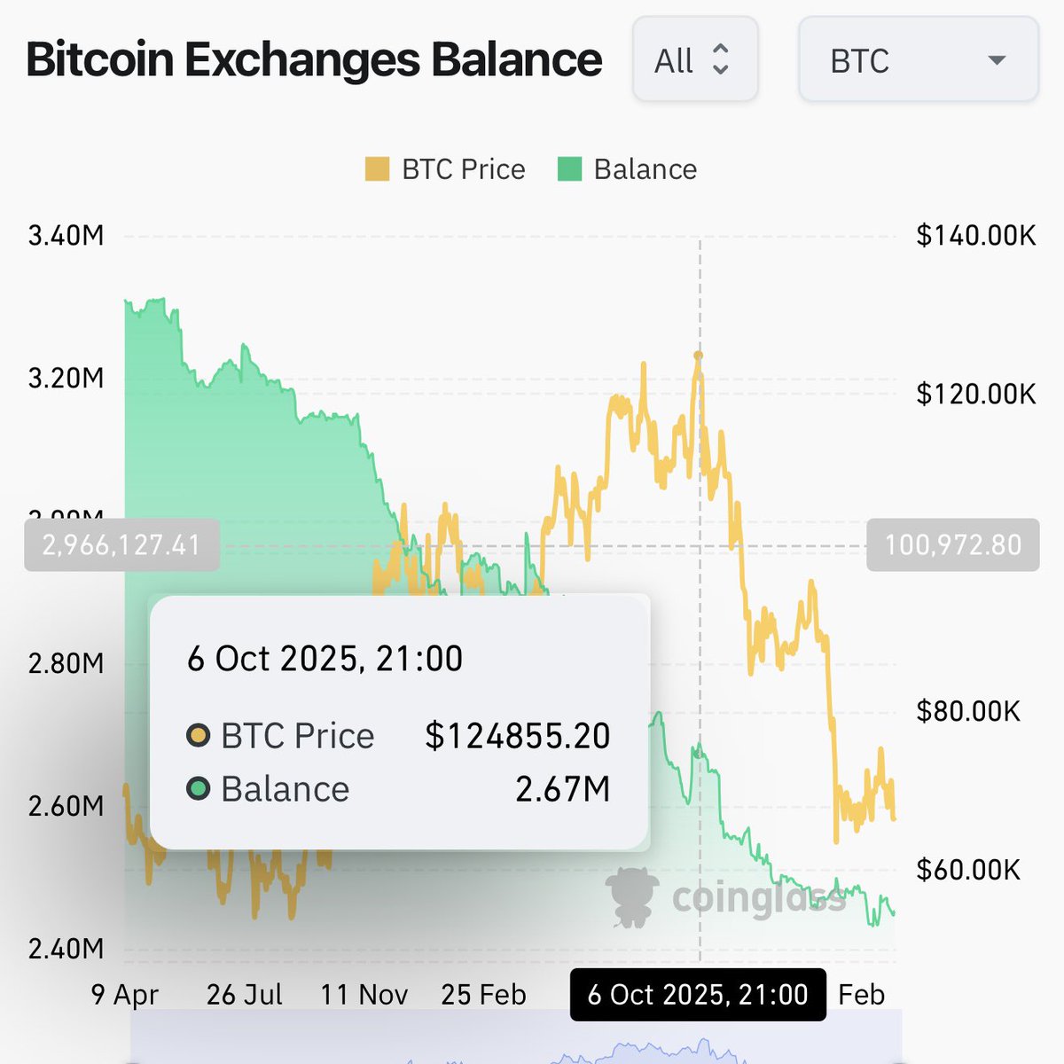Click the 11 Nov x-axis label
Image resolution: width=1064 pixels, height=1064 pixels.
[364, 995]
